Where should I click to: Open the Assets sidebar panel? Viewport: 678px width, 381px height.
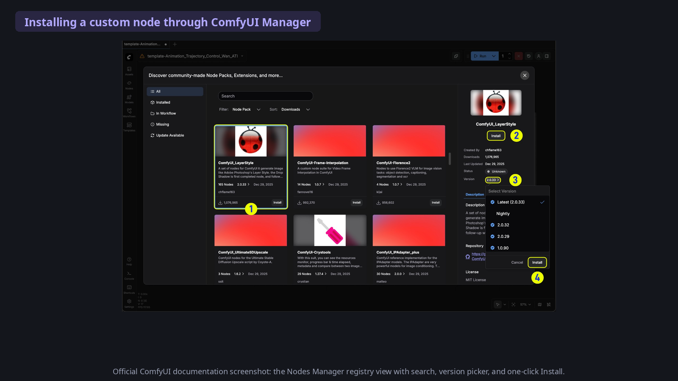129,71
